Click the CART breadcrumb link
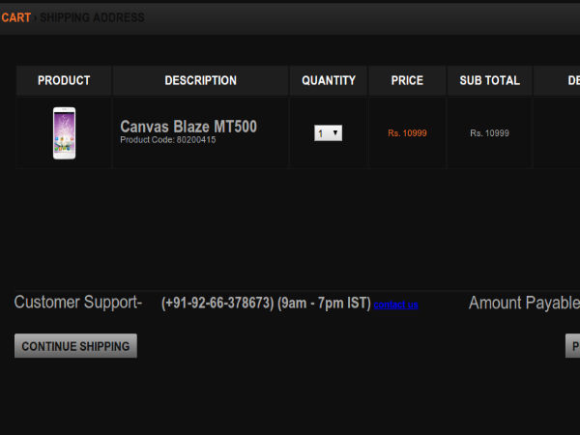Viewport: 580px width, 435px height. pos(15,17)
